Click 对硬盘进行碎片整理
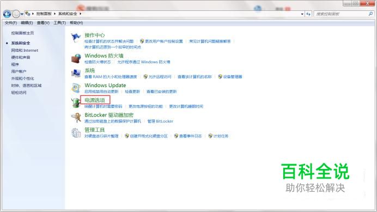 pos(101,136)
